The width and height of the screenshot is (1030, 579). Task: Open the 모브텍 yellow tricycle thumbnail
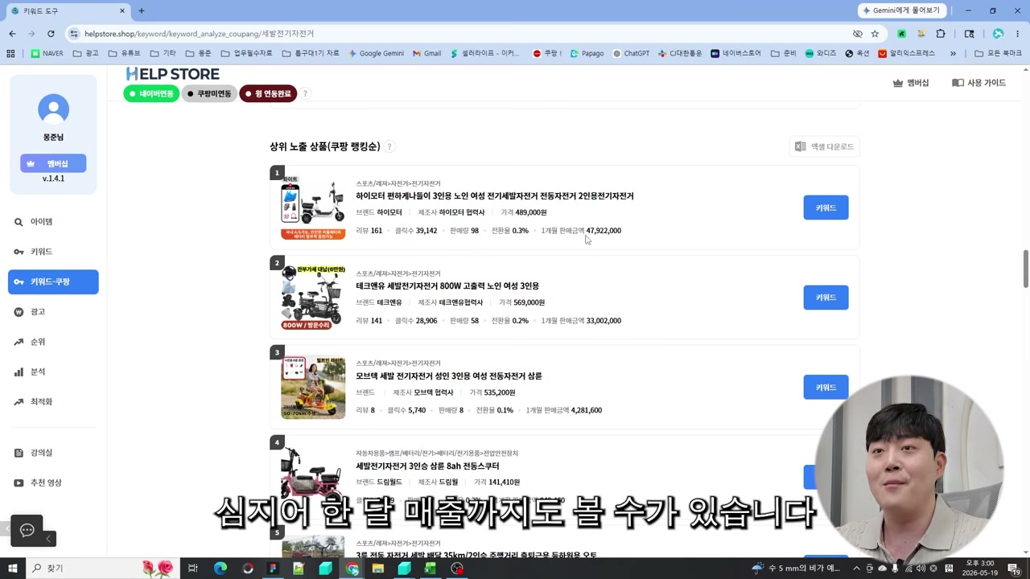[x=313, y=387]
